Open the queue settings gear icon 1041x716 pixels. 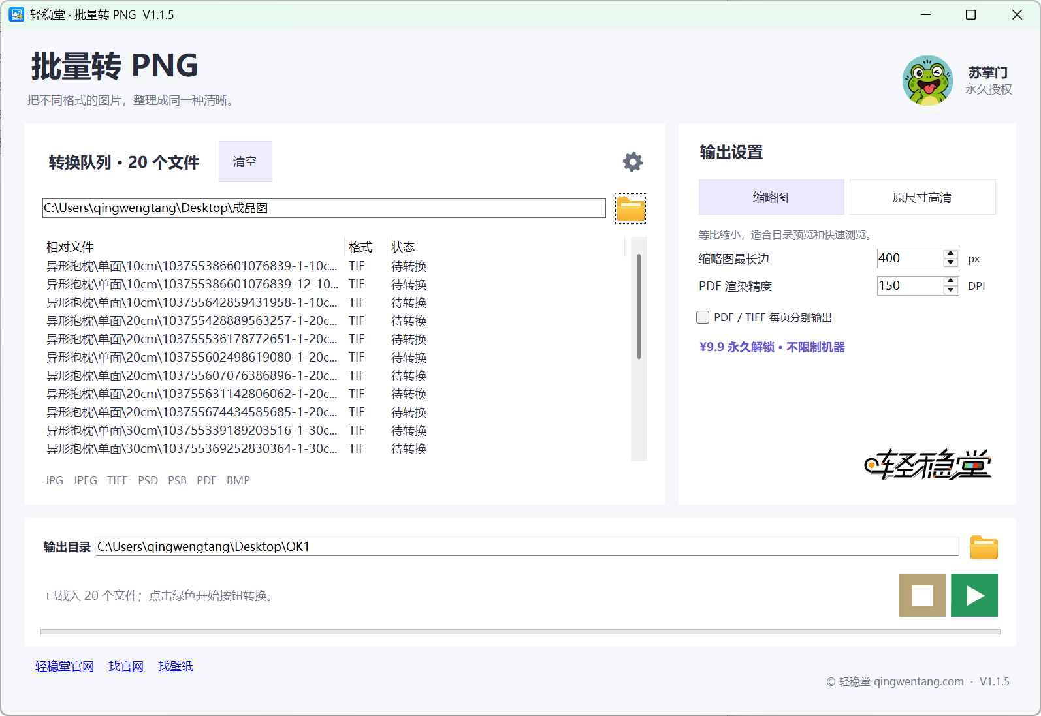[632, 162]
